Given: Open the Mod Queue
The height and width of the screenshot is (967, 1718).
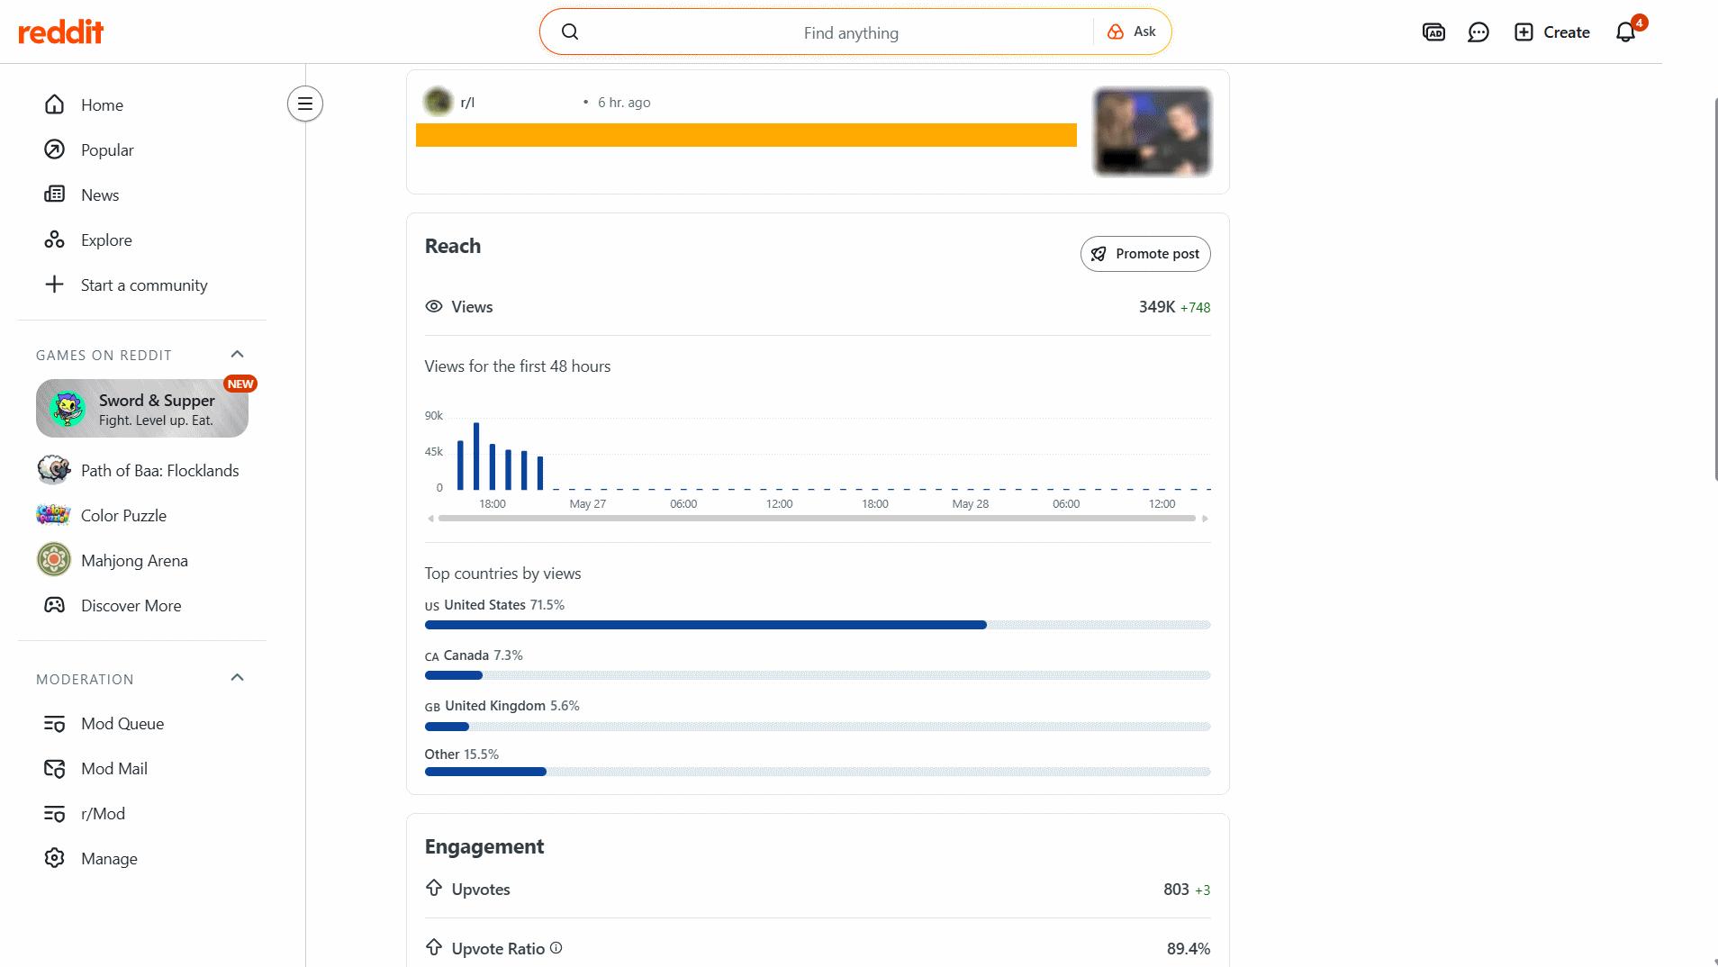Looking at the screenshot, I should (142, 723).
